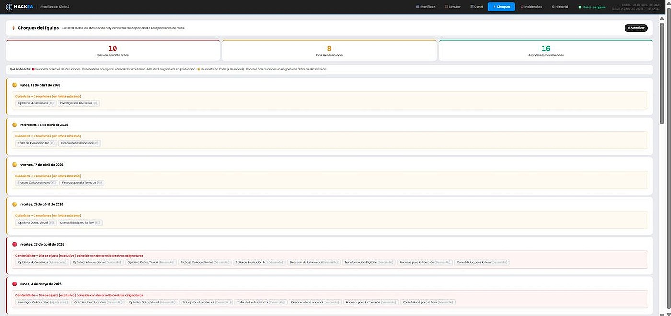Click the Optativa: Introducción a chip on 28 de abril

click(97, 262)
